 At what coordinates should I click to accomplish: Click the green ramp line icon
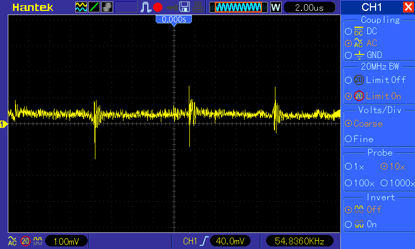[x=94, y=7]
